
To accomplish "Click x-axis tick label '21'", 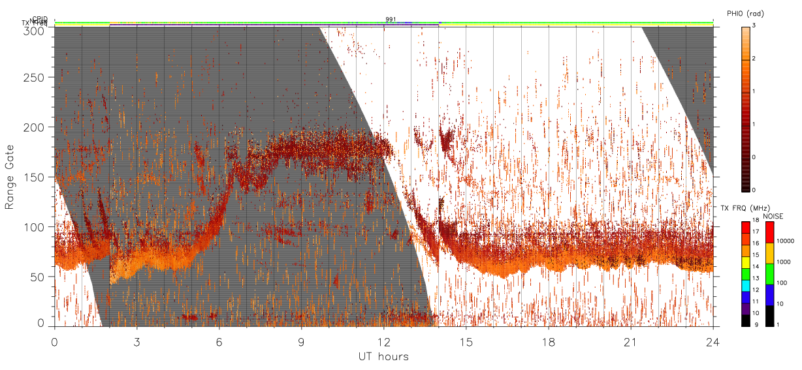I will click(x=630, y=342).
